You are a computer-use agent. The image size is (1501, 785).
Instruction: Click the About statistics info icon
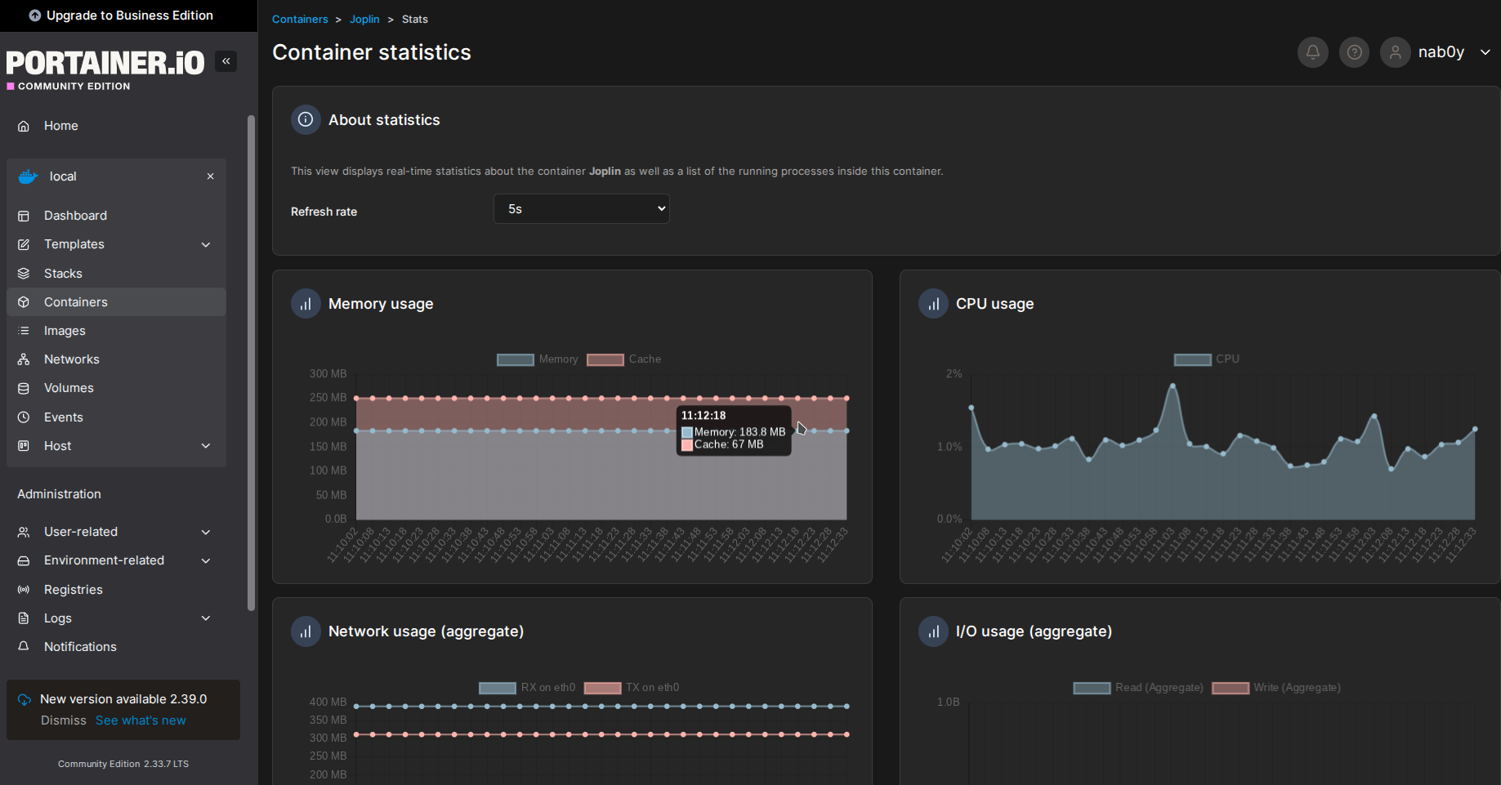306,120
